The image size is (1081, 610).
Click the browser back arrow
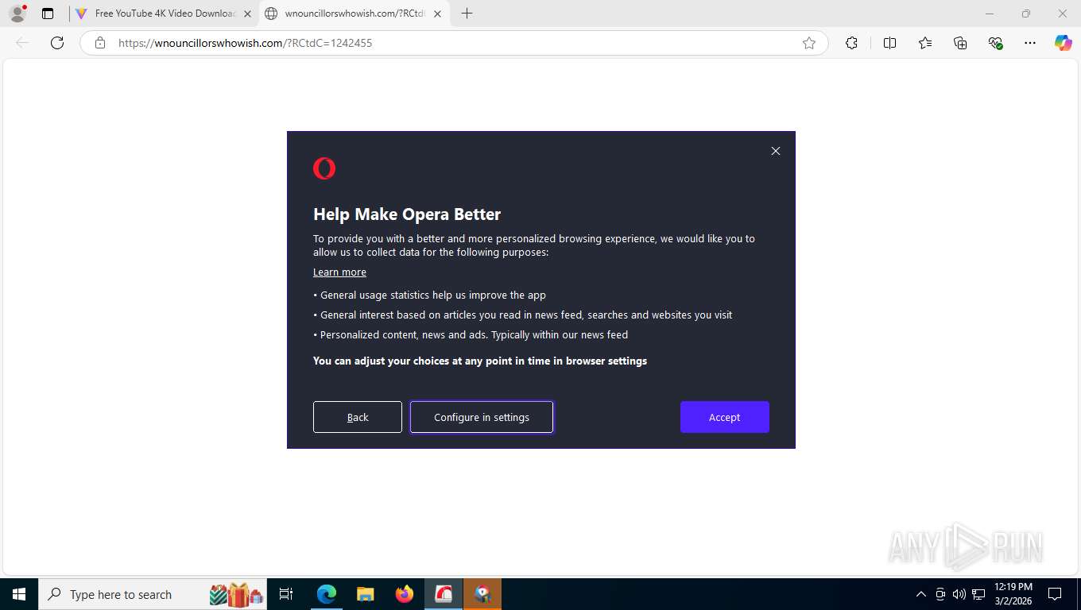[x=22, y=43]
